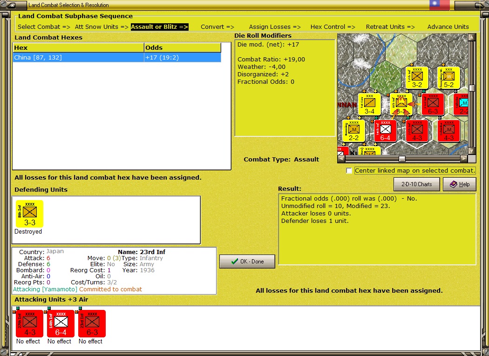Click the map's vertical scrollbar down arrow
The height and width of the screenshot is (356, 489).
point(472,151)
